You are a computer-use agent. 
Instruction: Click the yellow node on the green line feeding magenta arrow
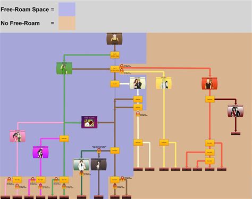click(x=64, y=139)
